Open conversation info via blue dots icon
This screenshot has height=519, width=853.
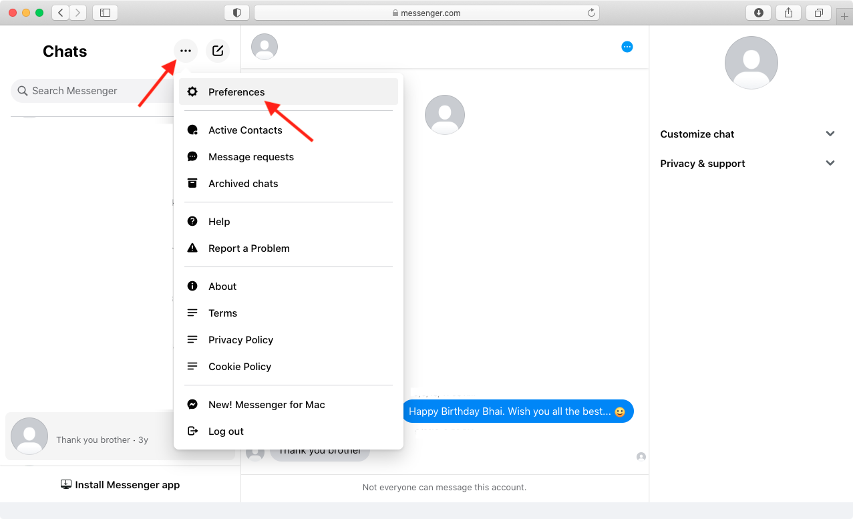point(627,47)
